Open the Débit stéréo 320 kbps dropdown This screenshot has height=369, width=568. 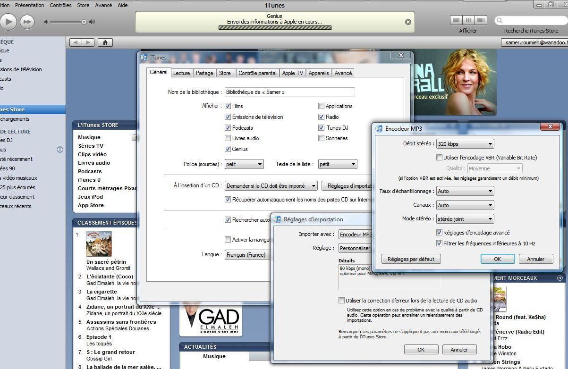[x=465, y=144]
